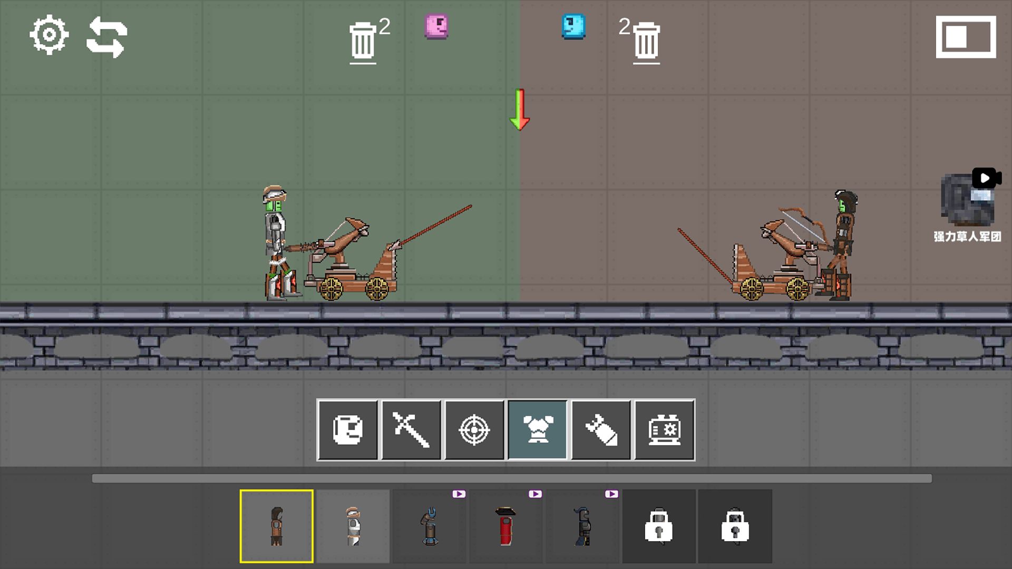The image size is (1012, 569).
Task: Click the right team trash can
Action: coord(646,41)
